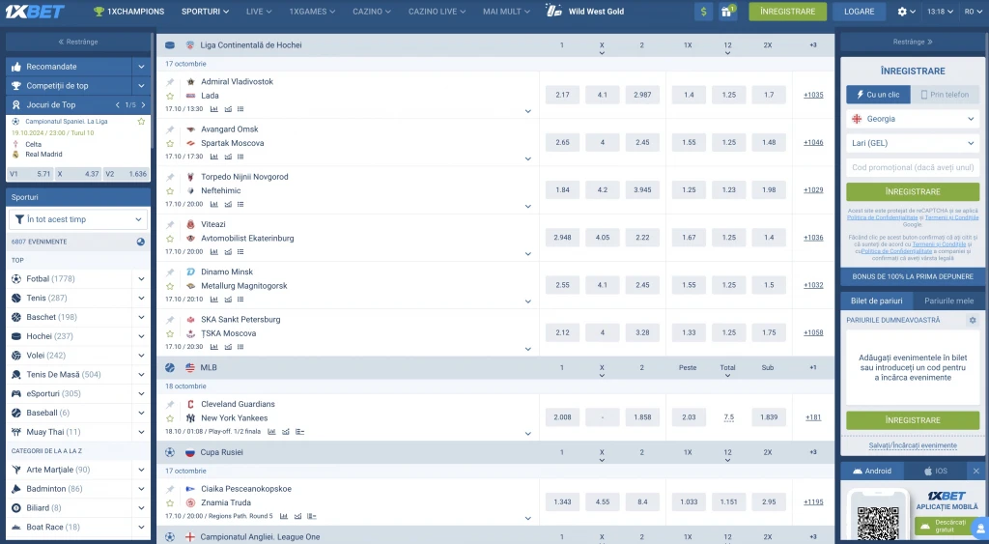This screenshot has width=989, height=544.
Task: Star the Celta vs Real Madrid game
Action: coord(141,121)
